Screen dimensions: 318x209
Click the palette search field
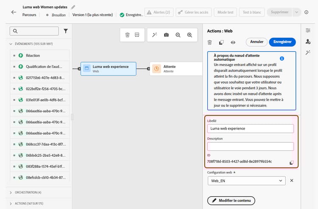(x=34, y=31)
